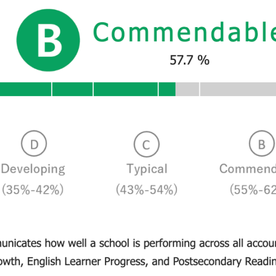Click the Commendable label under small B
The height and width of the screenshot is (276, 276).
point(248,168)
